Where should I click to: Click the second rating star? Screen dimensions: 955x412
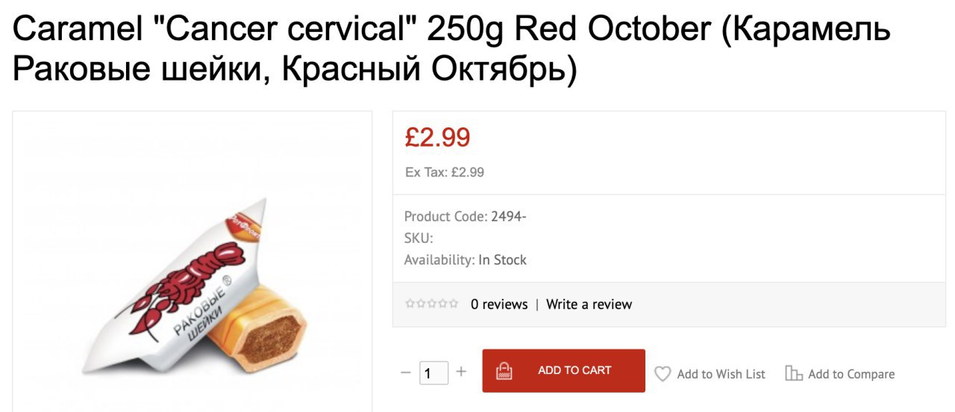click(x=421, y=304)
